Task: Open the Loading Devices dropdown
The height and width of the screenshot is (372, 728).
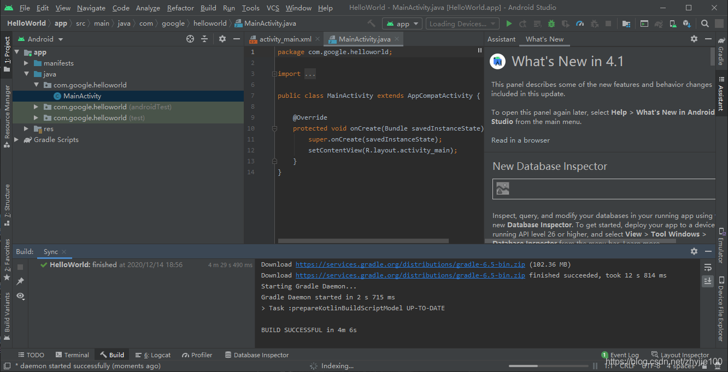Action: [x=462, y=23]
